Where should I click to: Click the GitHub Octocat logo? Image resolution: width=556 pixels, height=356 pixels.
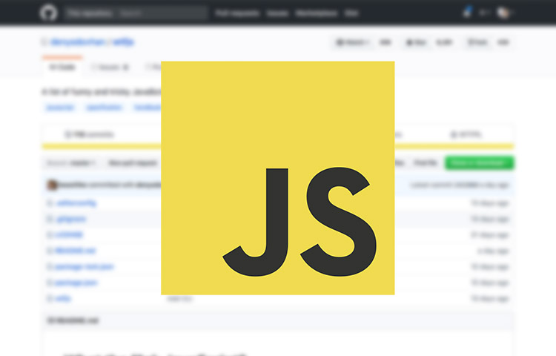tap(50, 13)
